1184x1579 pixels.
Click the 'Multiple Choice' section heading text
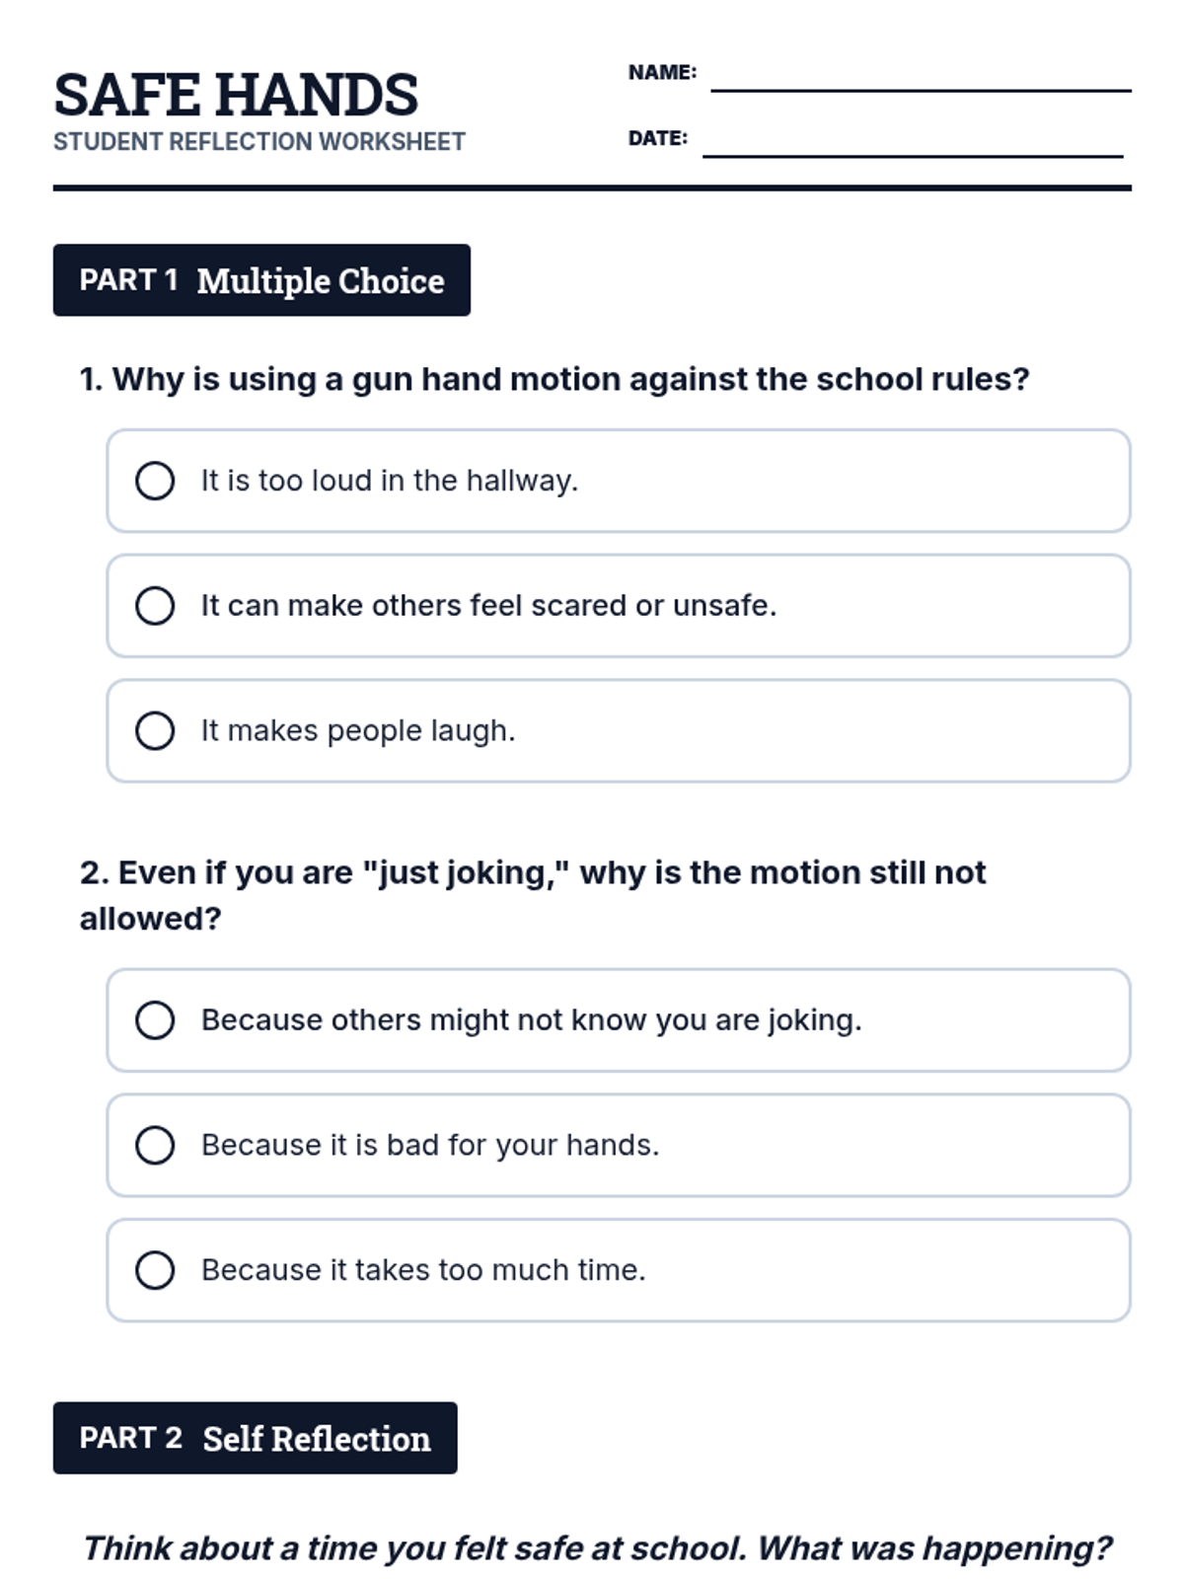[x=321, y=281]
